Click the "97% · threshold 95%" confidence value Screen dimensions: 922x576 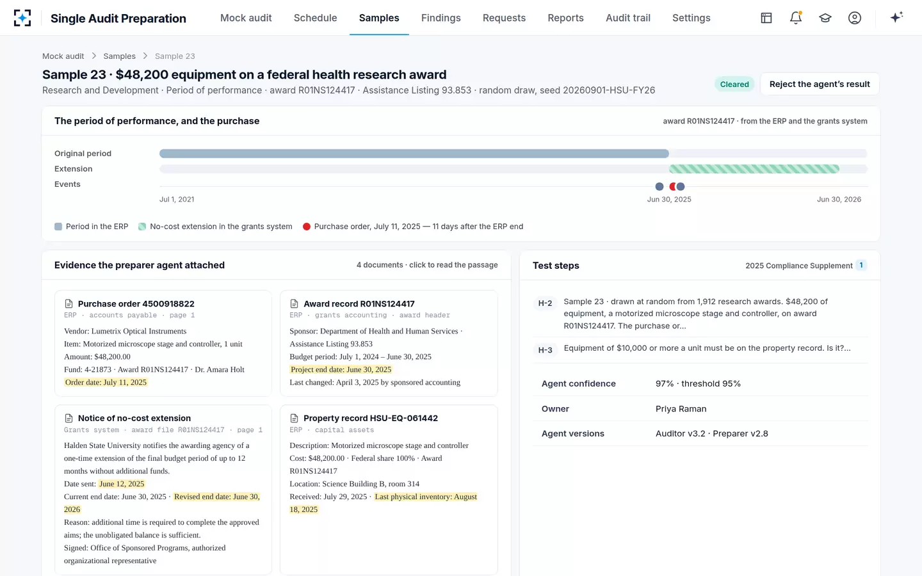[698, 384]
